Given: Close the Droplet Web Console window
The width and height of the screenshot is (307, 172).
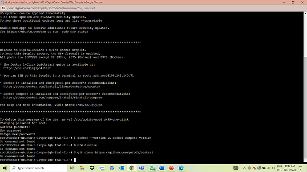Looking at the screenshot, I should (x=302, y=2).
